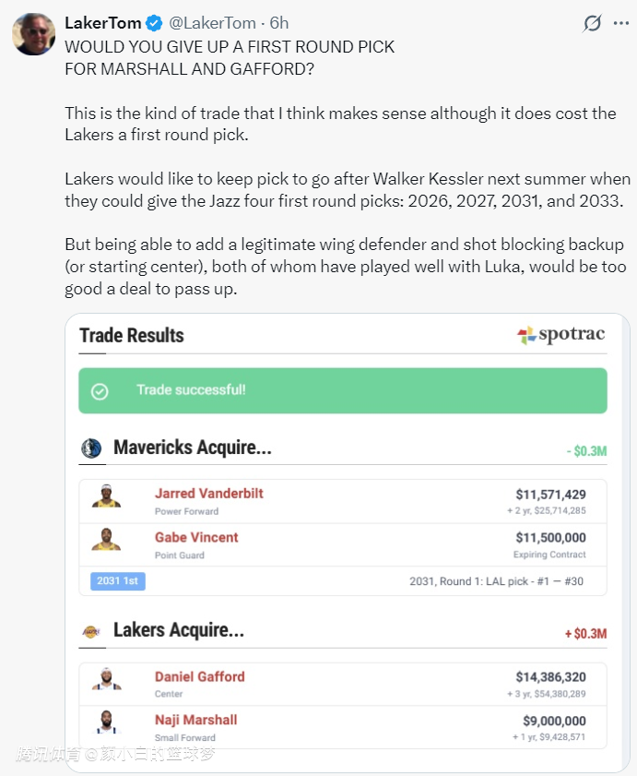Click LakerTom's profile avatar photo

[x=33, y=34]
